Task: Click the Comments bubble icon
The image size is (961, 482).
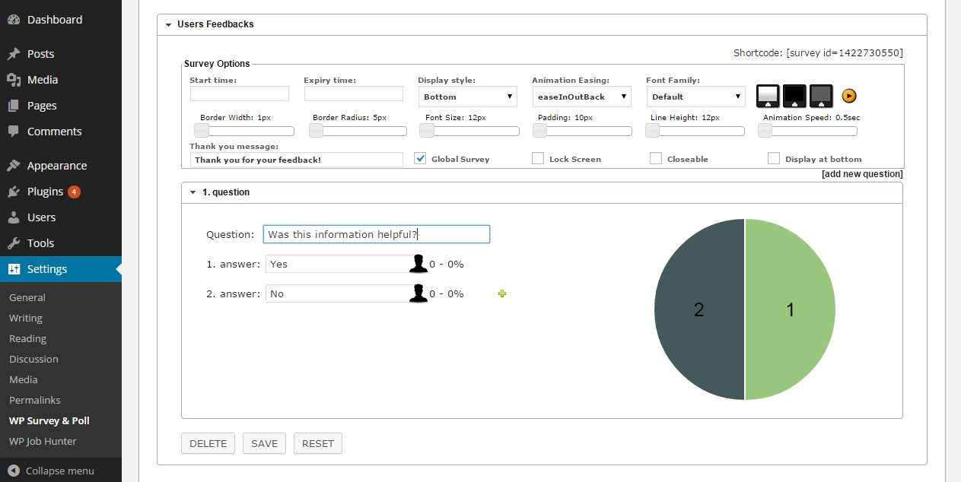Action: (x=14, y=132)
